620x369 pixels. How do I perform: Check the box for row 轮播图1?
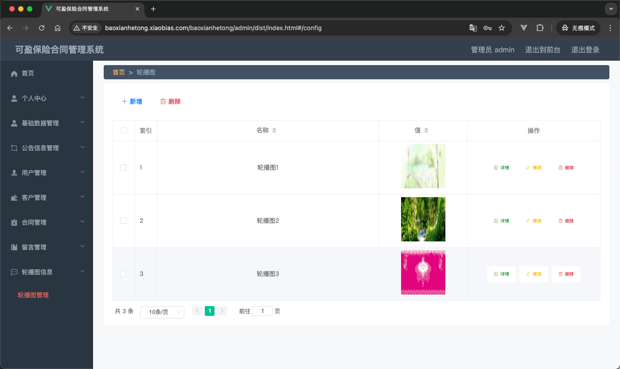pos(124,167)
